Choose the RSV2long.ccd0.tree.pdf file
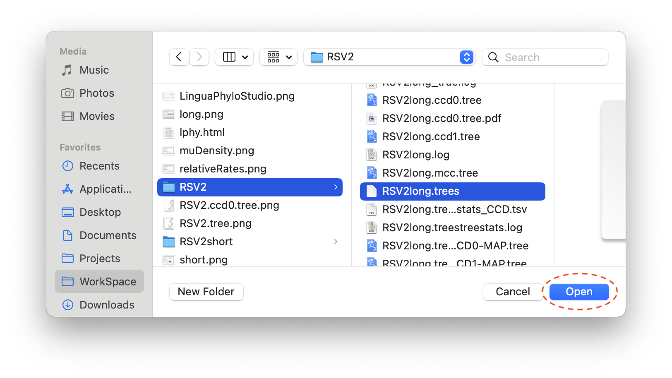Image resolution: width=672 pixels, height=378 pixels. click(442, 118)
